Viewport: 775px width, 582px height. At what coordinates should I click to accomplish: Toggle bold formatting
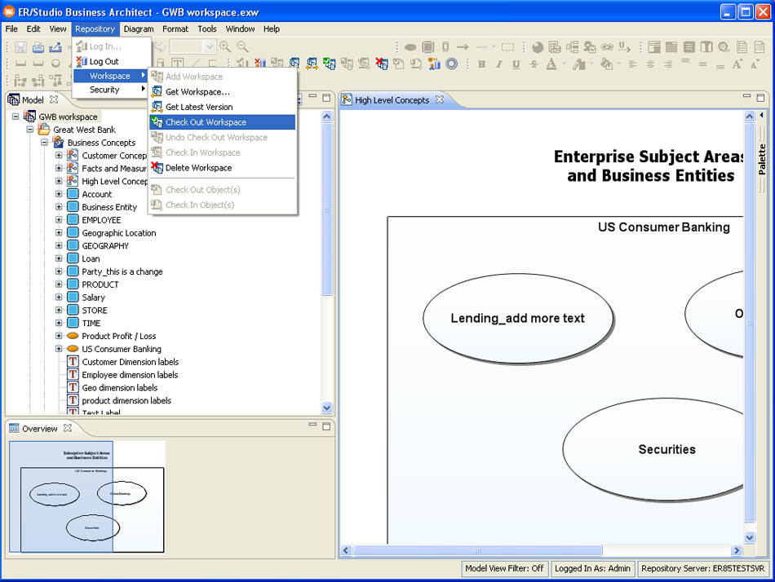[x=481, y=64]
